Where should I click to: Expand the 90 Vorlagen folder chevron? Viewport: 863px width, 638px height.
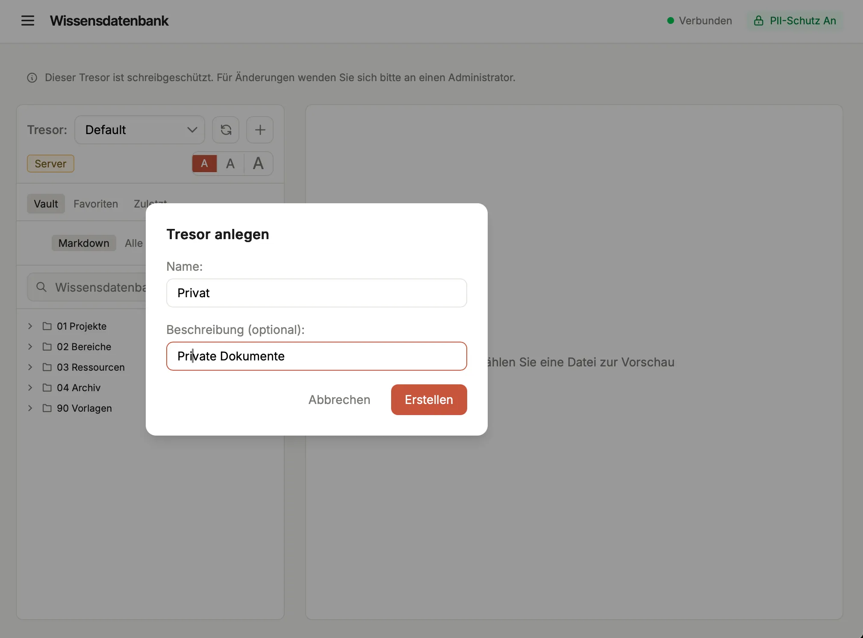(x=30, y=408)
